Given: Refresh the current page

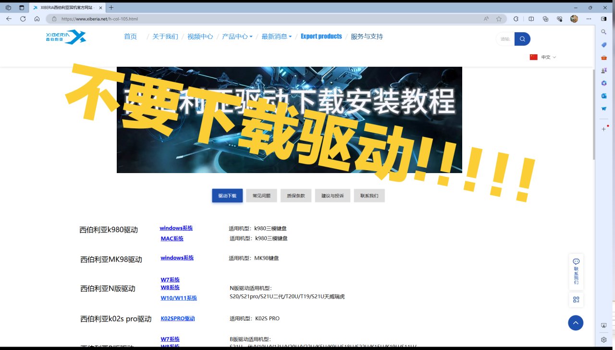Looking at the screenshot, I should pos(23,19).
